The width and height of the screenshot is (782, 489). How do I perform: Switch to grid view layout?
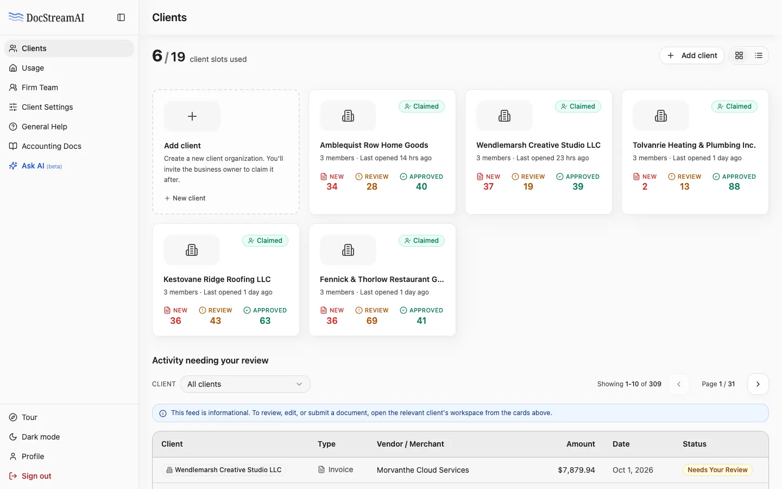tap(739, 55)
